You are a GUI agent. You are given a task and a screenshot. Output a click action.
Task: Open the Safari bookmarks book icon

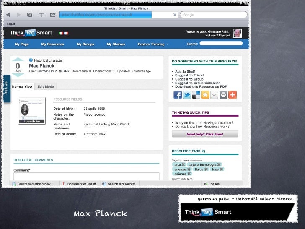(x=41, y=15)
